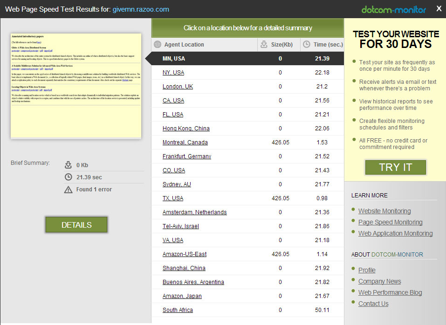
Task: Click the 22.18 time value for NY, USA
Action: (x=322, y=73)
